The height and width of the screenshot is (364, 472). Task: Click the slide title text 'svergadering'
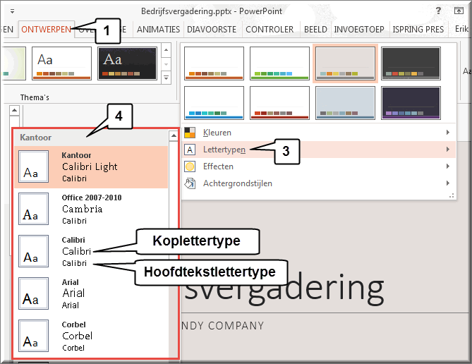tap(284, 289)
